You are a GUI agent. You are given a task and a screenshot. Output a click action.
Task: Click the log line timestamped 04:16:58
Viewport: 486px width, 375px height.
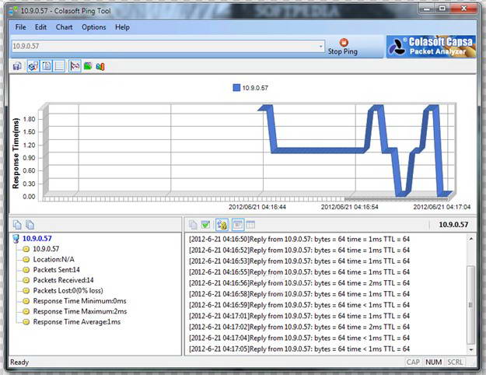click(299, 294)
